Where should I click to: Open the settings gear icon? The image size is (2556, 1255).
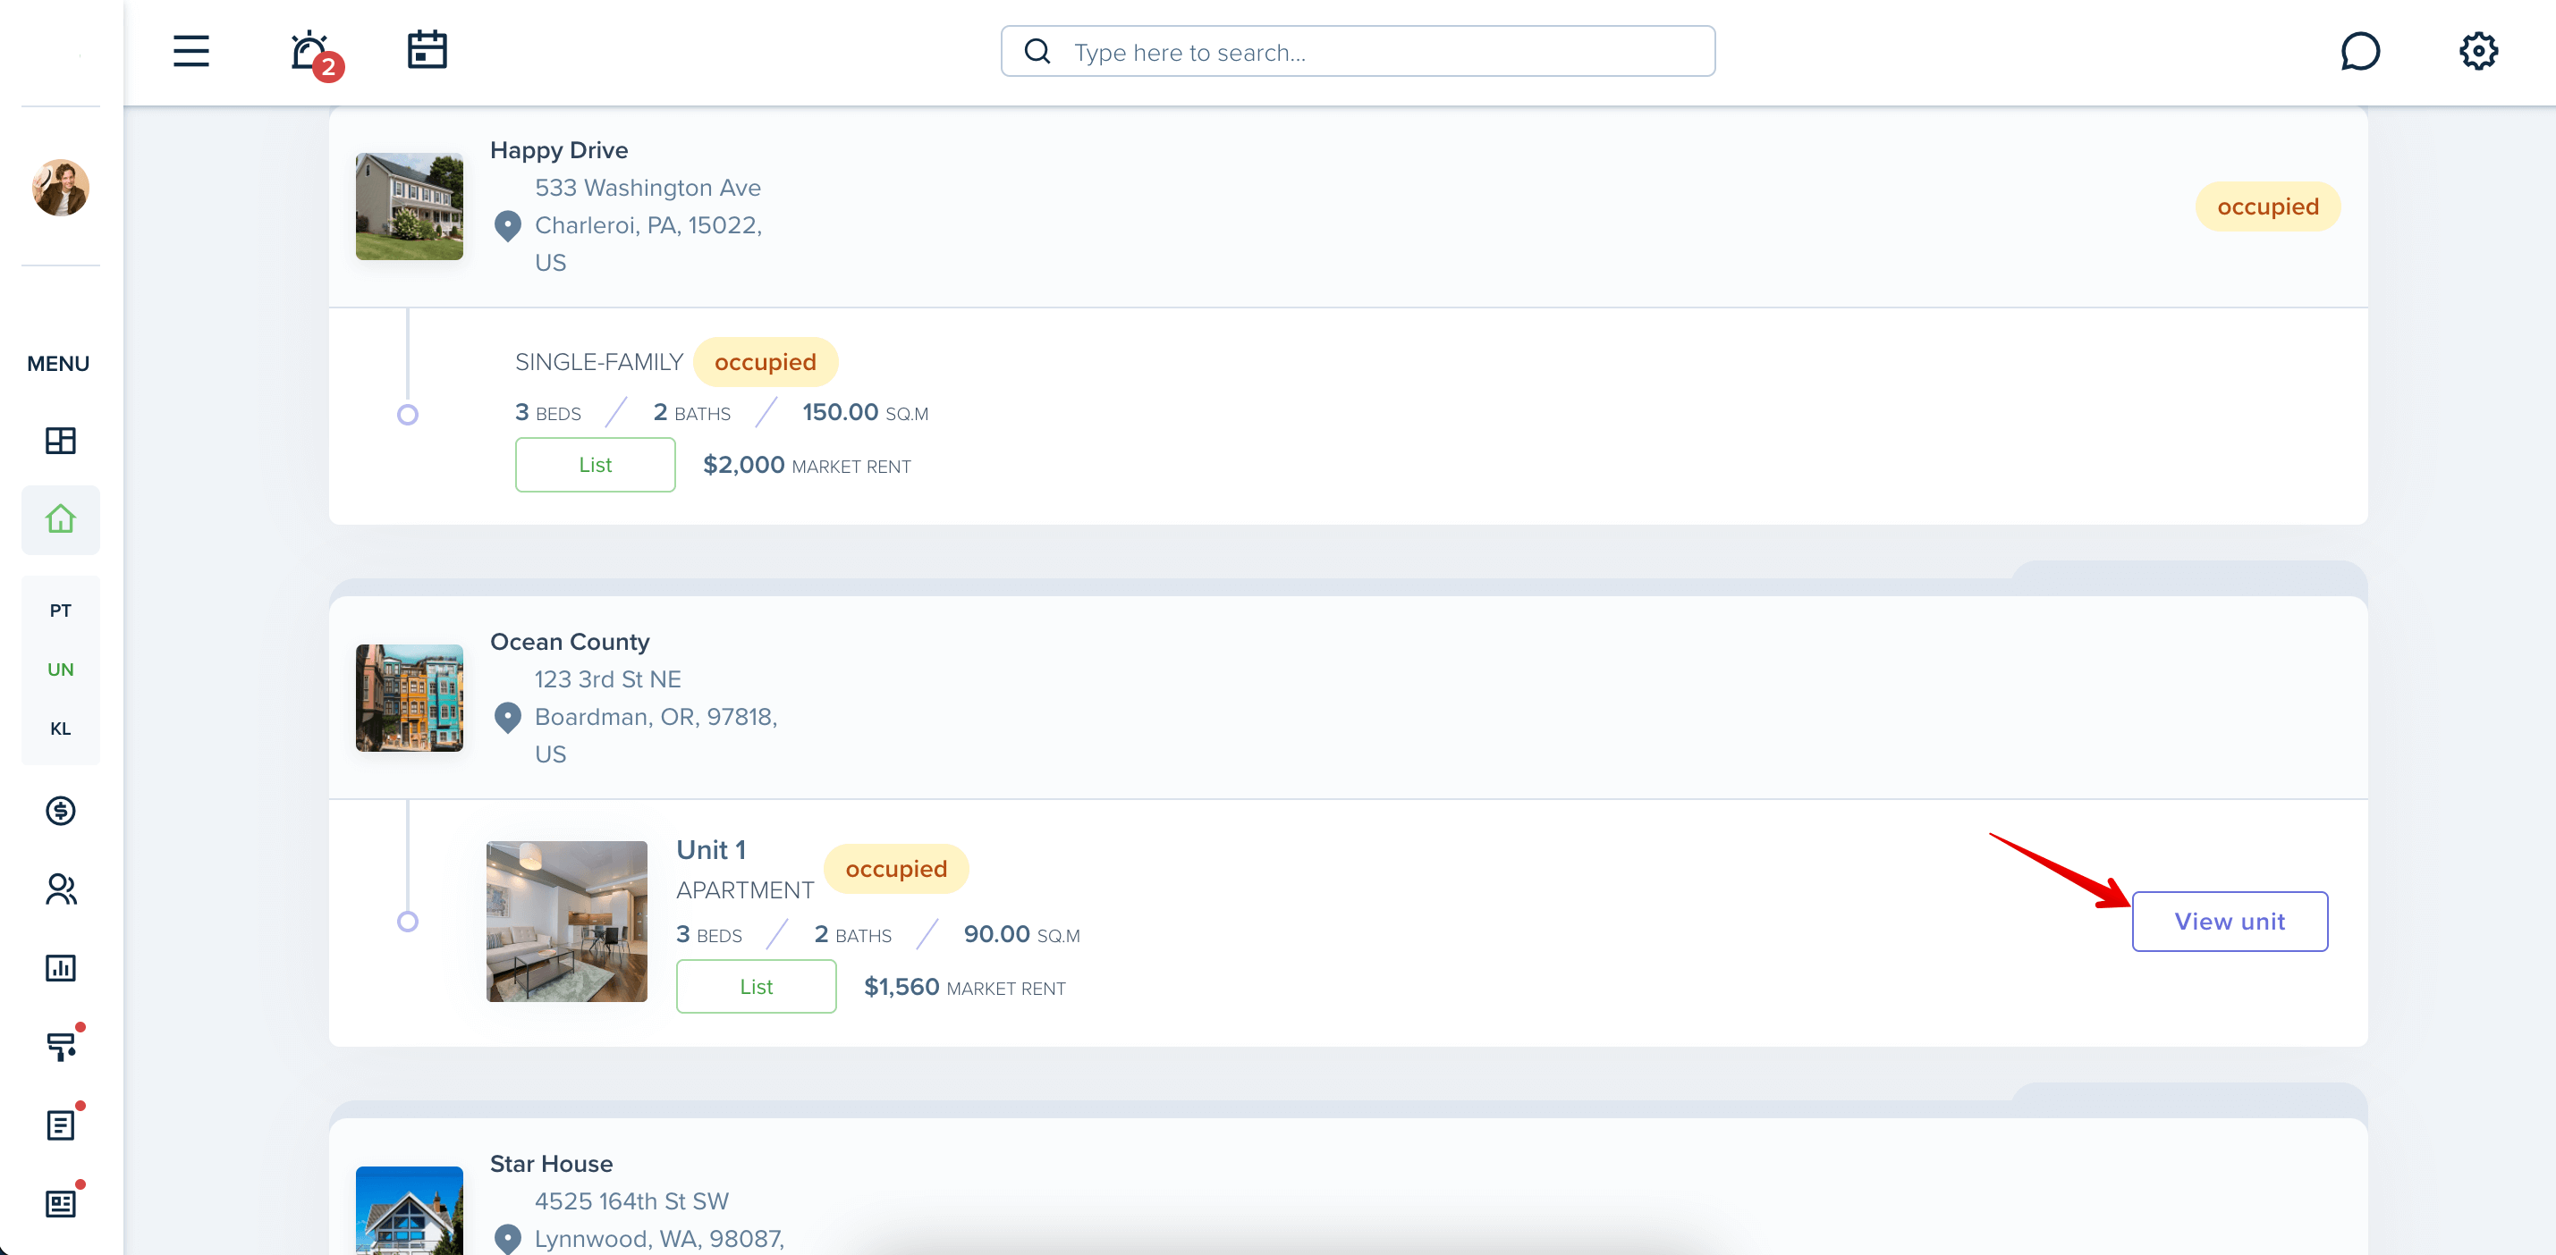tap(2477, 52)
